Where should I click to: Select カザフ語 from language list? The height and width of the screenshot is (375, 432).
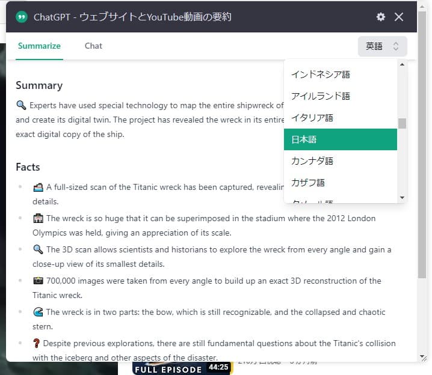coord(341,183)
